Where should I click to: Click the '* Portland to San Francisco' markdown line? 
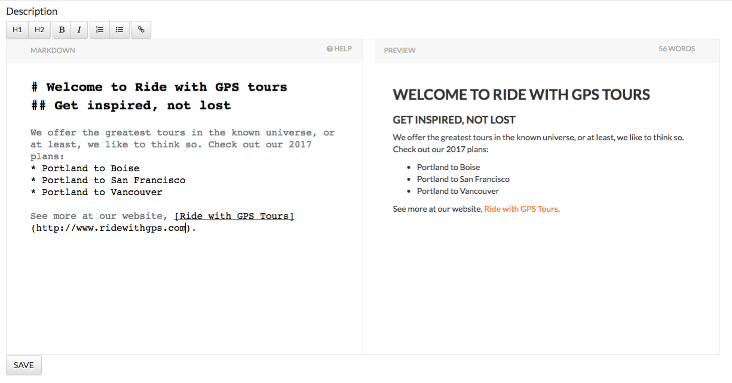coord(108,180)
